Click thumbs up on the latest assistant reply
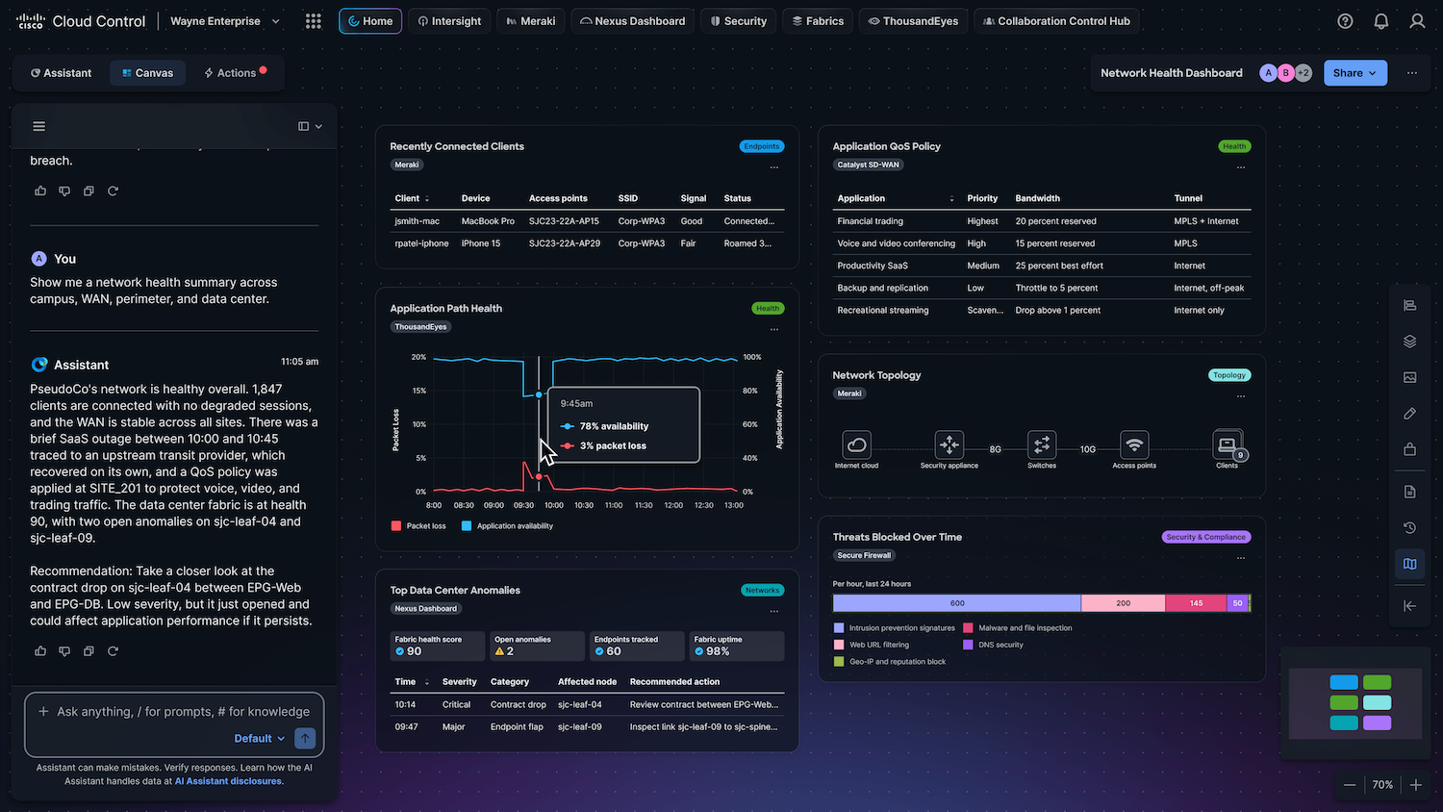The width and height of the screenshot is (1443, 812). pos(40,651)
